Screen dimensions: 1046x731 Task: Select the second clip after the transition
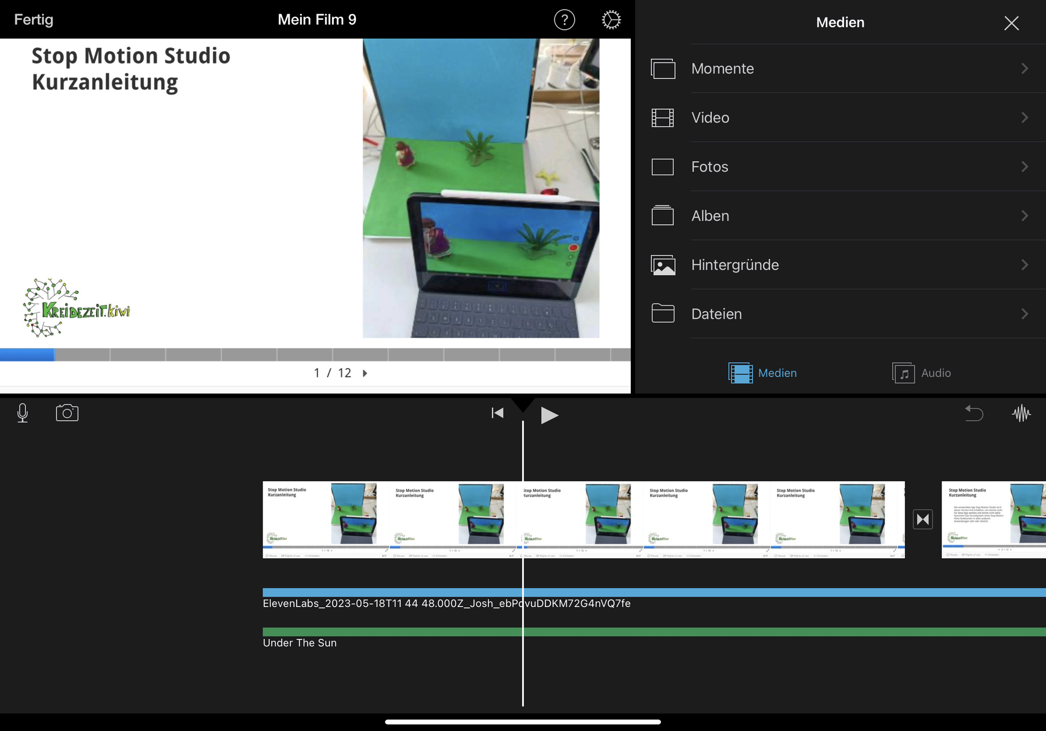[x=994, y=520]
